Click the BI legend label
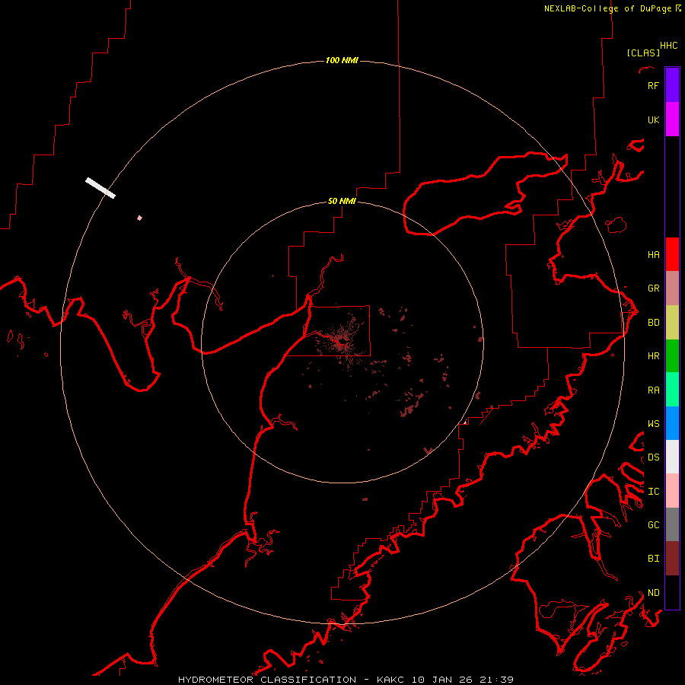The image size is (685, 685). click(653, 559)
